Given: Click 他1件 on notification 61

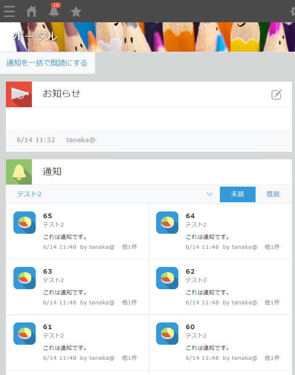Looking at the screenshot, I should tap(130, 358).
